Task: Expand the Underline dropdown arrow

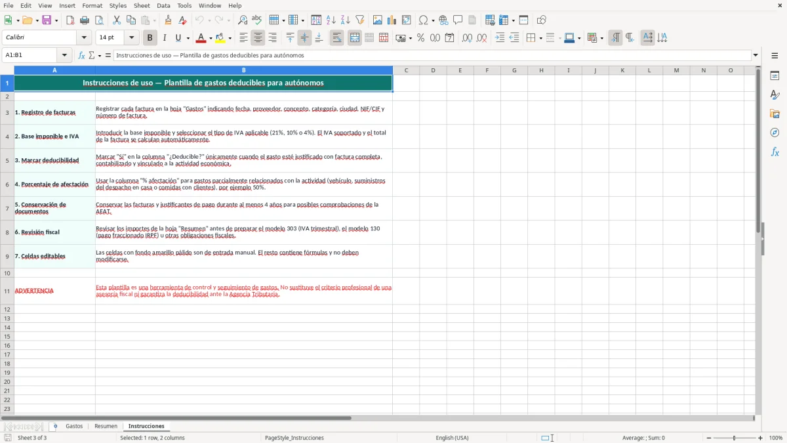Action: coord(188,38)
